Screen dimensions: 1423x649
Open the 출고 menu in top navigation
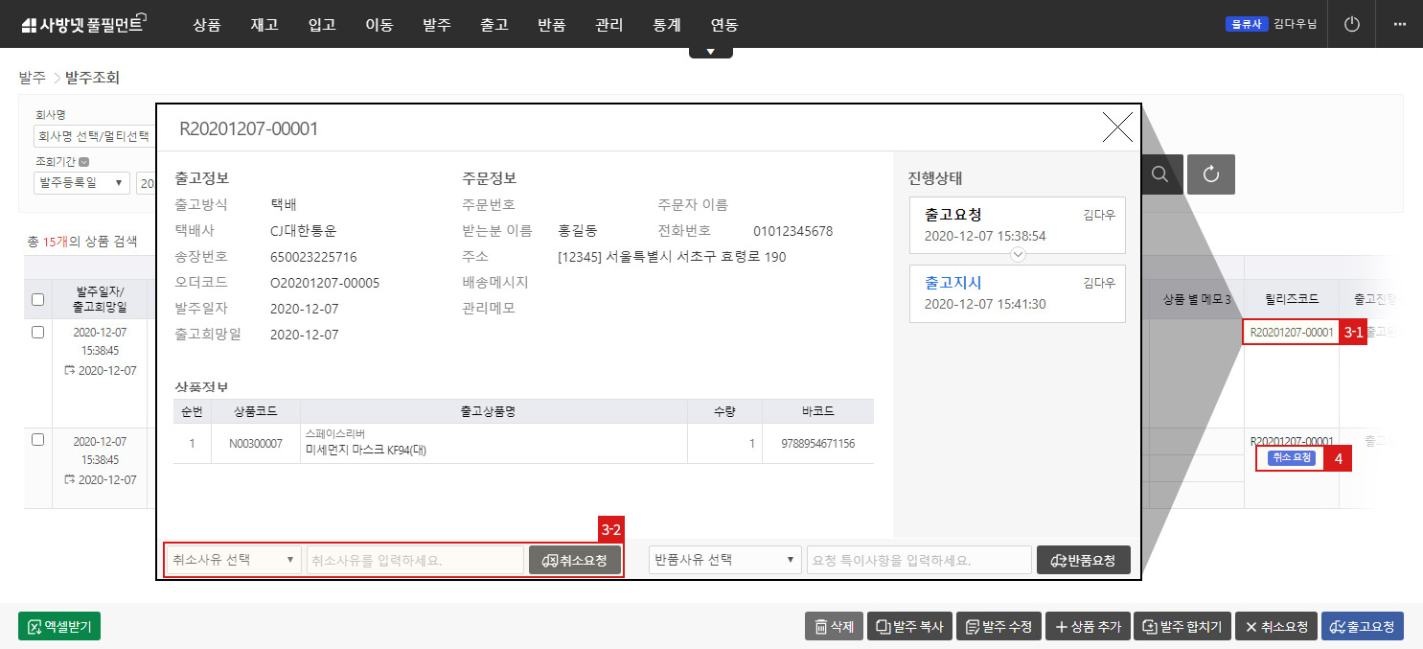pyautogui.click(x=493, y=25)
